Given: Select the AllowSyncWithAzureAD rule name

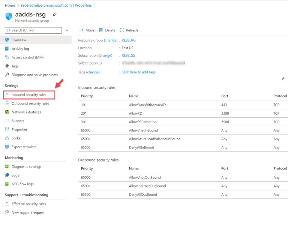Looking at the screenshot, I should click(147, 105).
